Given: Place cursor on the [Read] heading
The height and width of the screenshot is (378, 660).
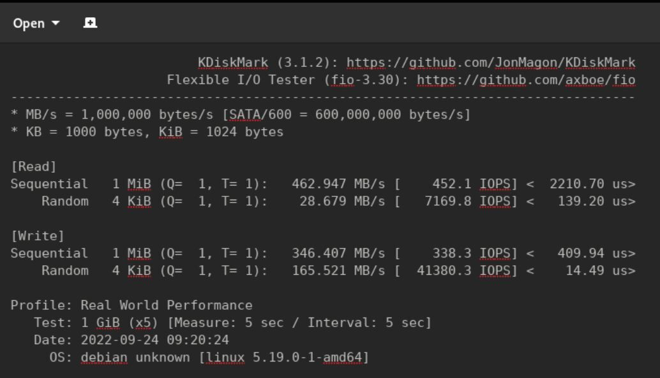Looking at the screenshot, I should [x=34, y=166].
